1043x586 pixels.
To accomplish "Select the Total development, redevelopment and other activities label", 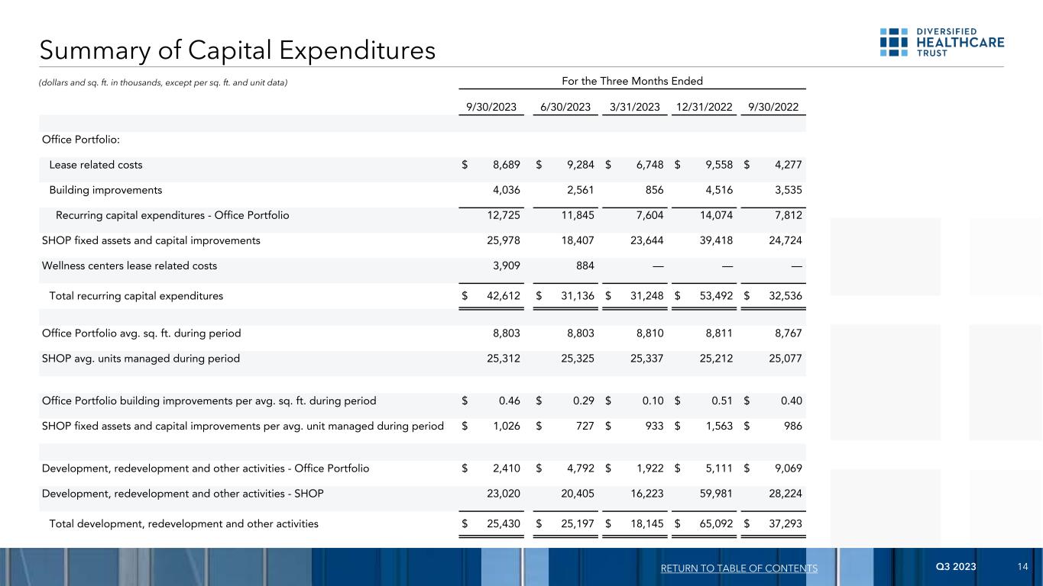I will pos(183,523).
